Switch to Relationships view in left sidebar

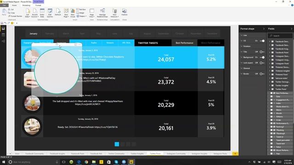tap(3, 41)
